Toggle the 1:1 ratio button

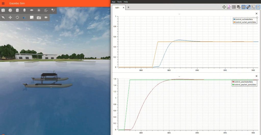click(258, 7)
